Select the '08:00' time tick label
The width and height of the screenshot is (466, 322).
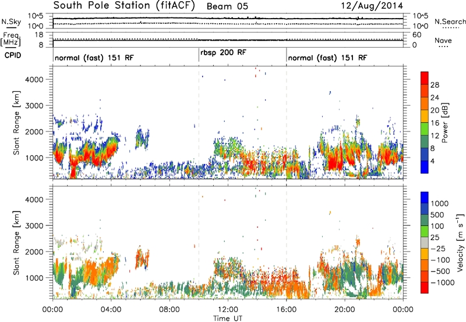pyautogui.click(x=169, y=310)
